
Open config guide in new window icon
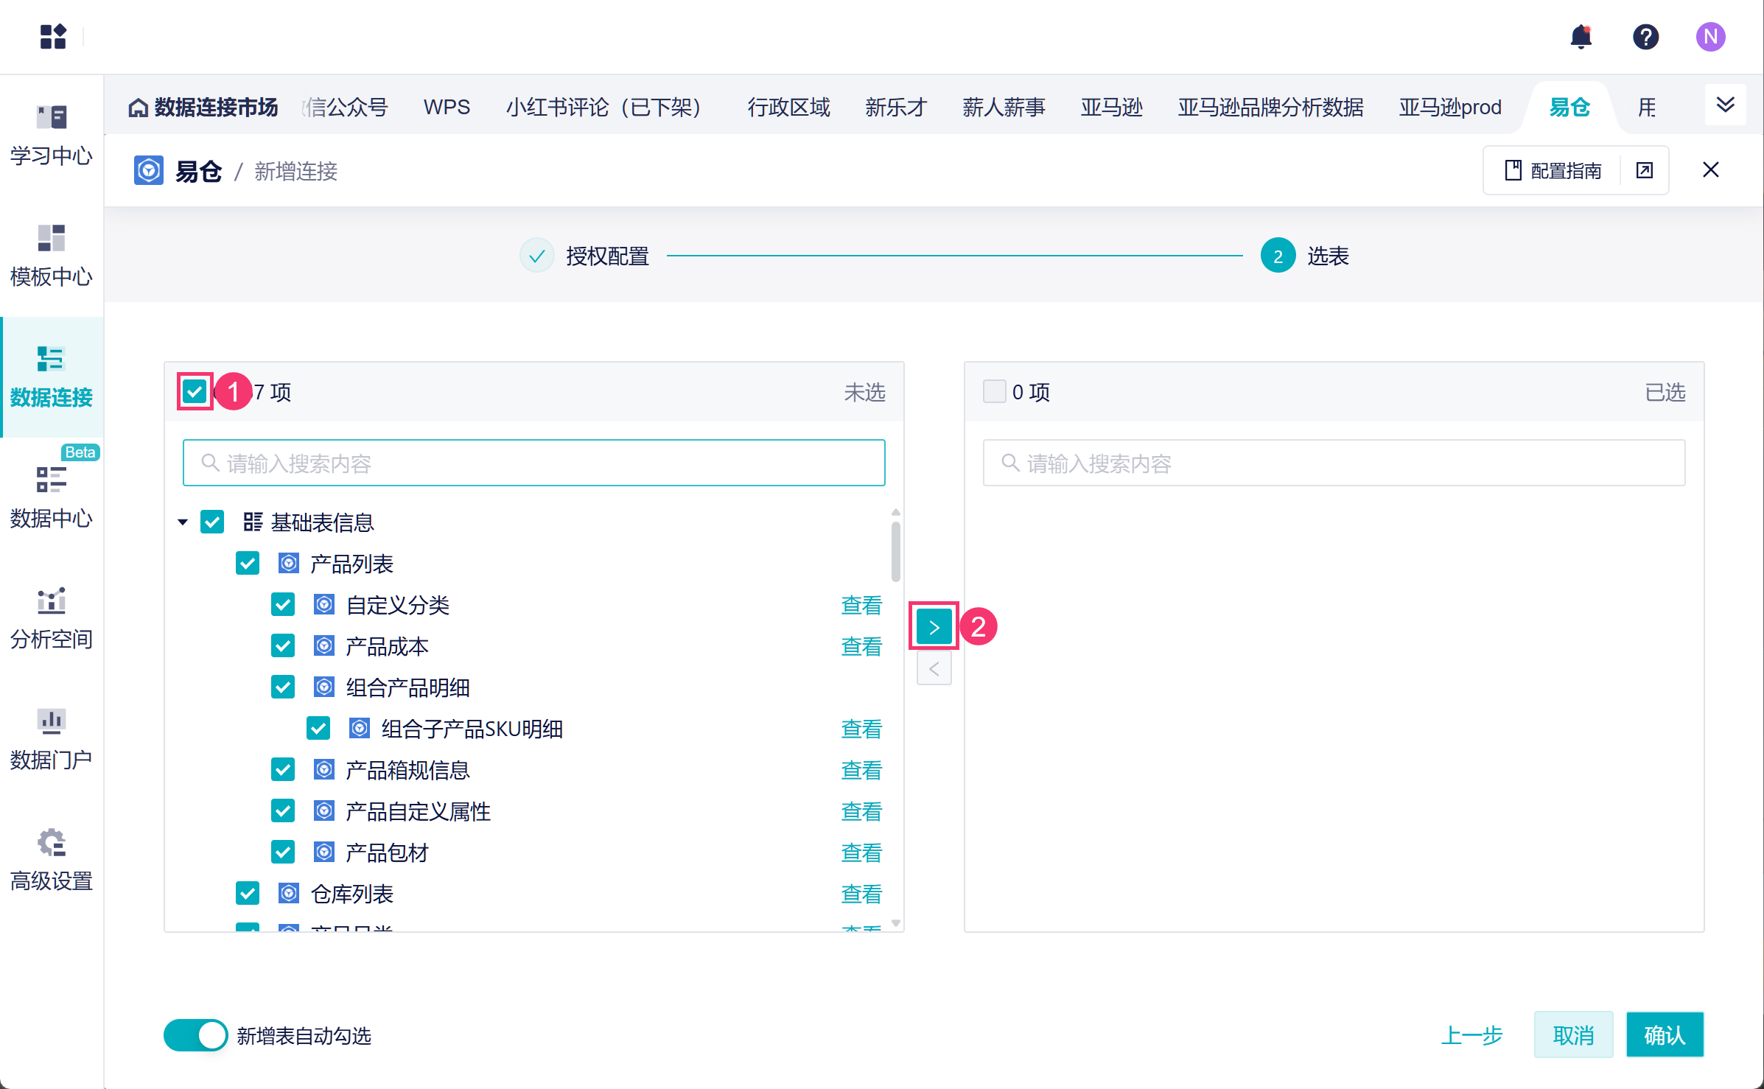click(x=1645, y=171)
